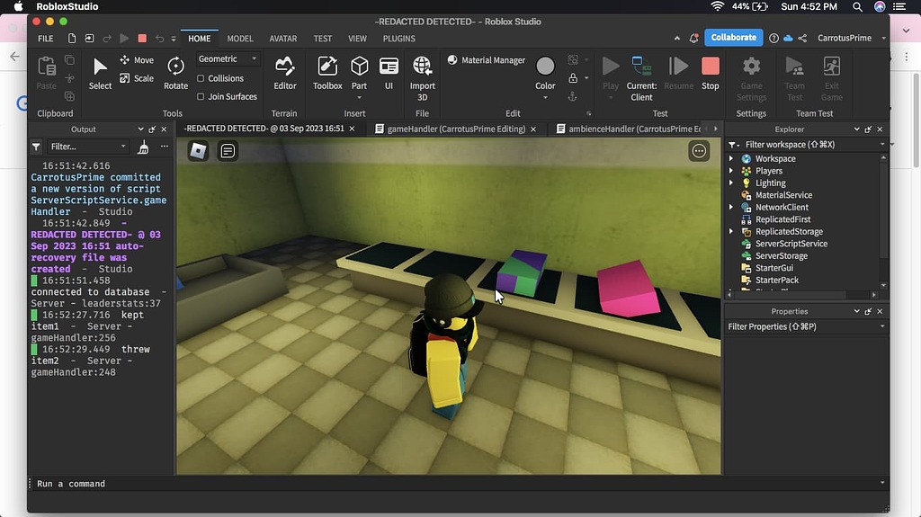Select the Move tool

[x=137, y=60]
